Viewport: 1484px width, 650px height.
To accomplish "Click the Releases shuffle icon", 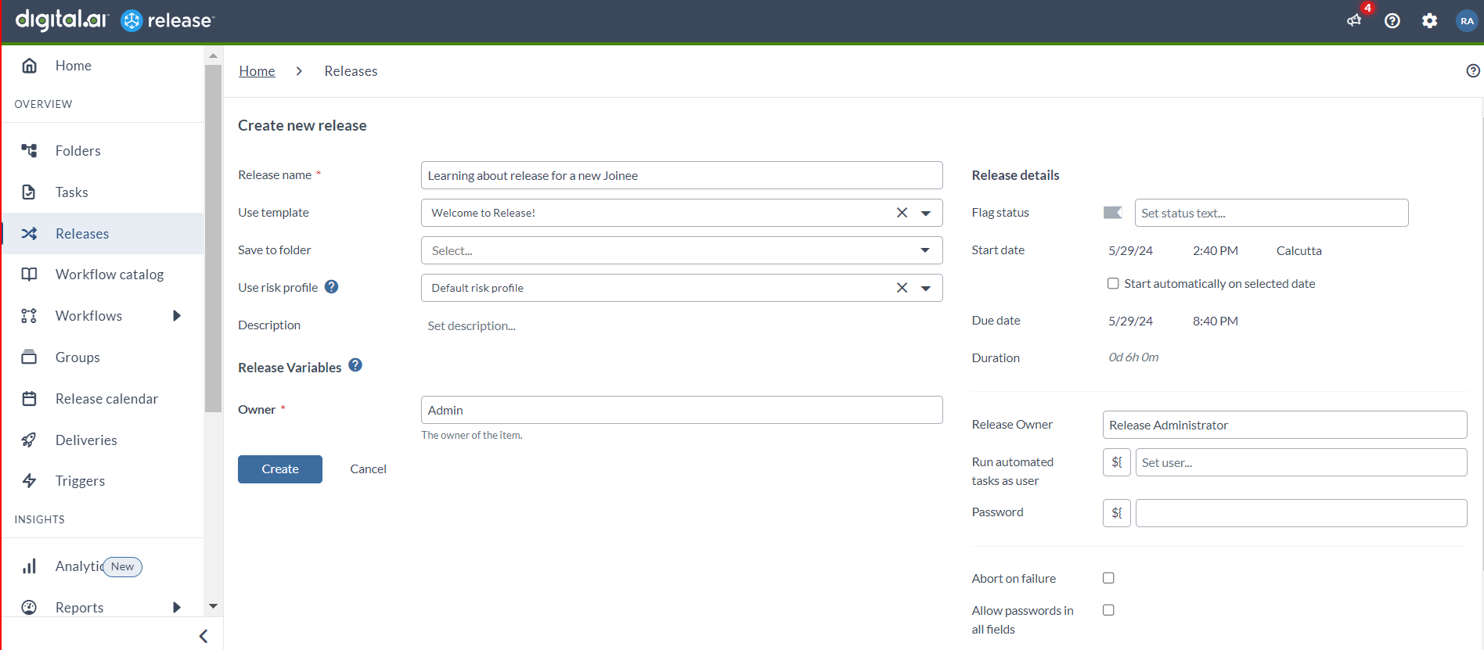I will tap(29, 234).
